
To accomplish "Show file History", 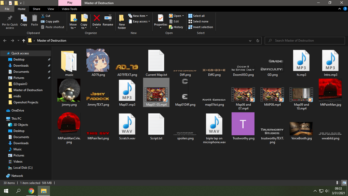I will tap(176, 27).
